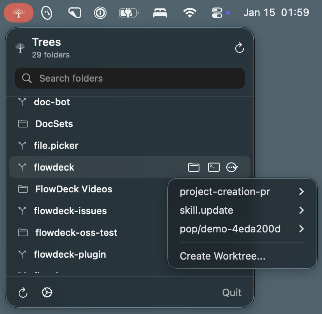
Task: Click the flowdeck more options icon
Action: 232,167
